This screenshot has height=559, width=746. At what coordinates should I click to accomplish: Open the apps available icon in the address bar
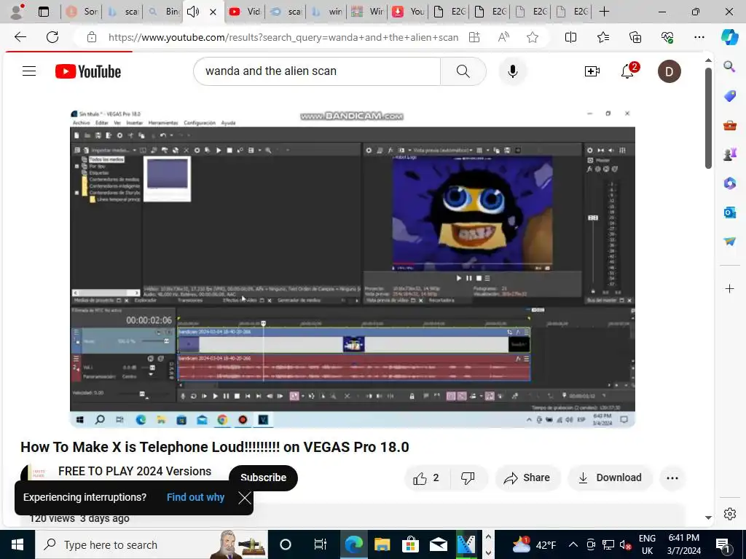click(474, 37)
